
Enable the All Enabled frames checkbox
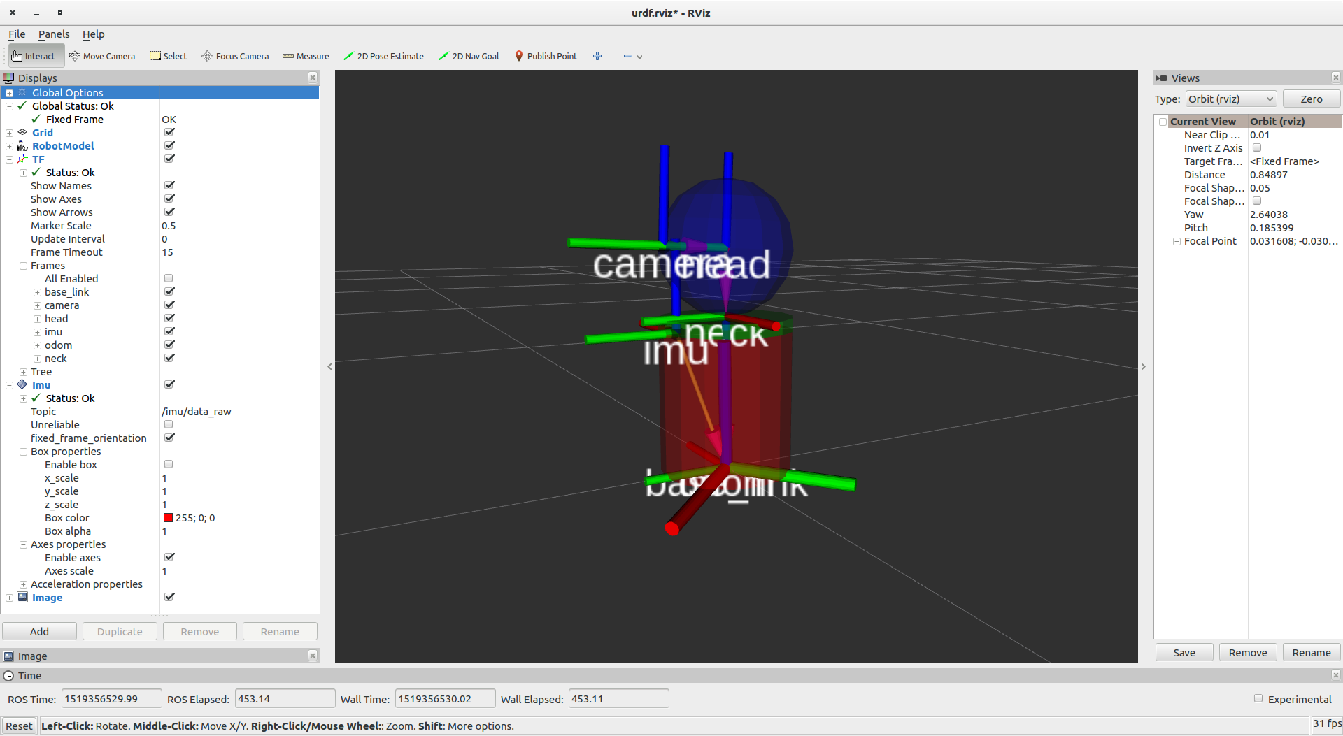coord(169,278)
